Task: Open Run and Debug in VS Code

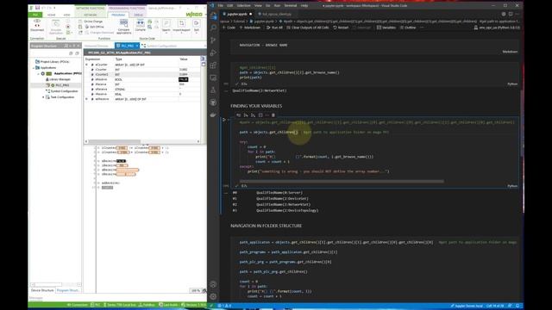Action: pyautogui.click(x=213, y=53)
